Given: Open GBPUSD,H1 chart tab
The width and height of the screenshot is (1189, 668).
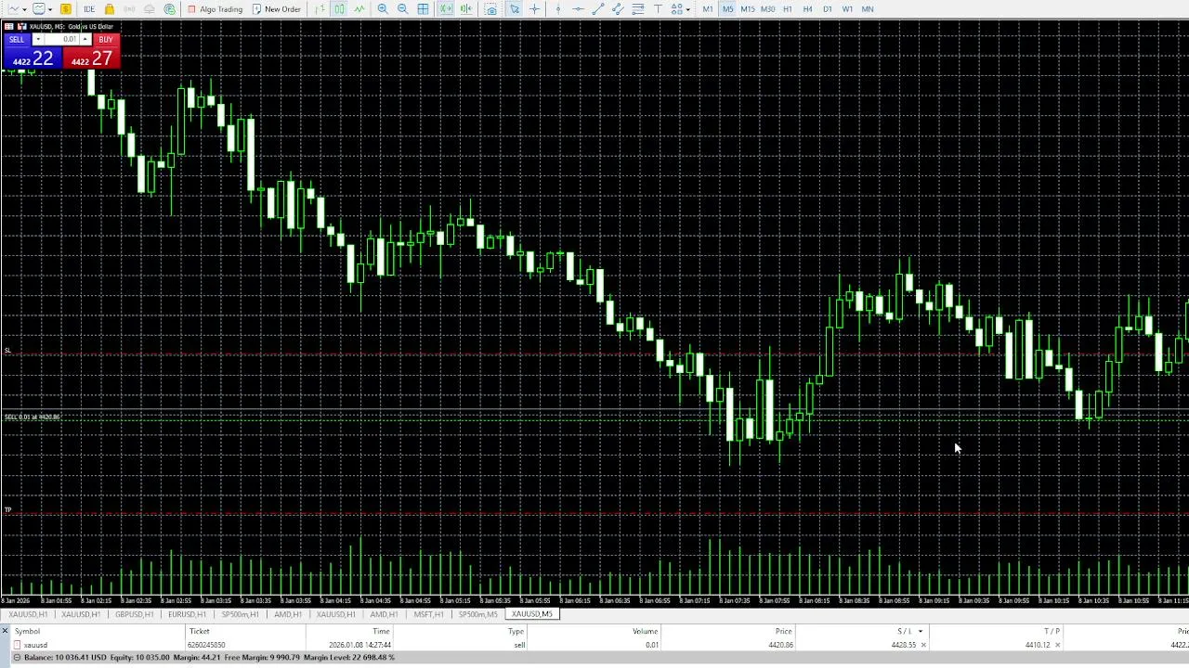Looking at the screenshot, I should pyautogui.click(x=135, y=614).
